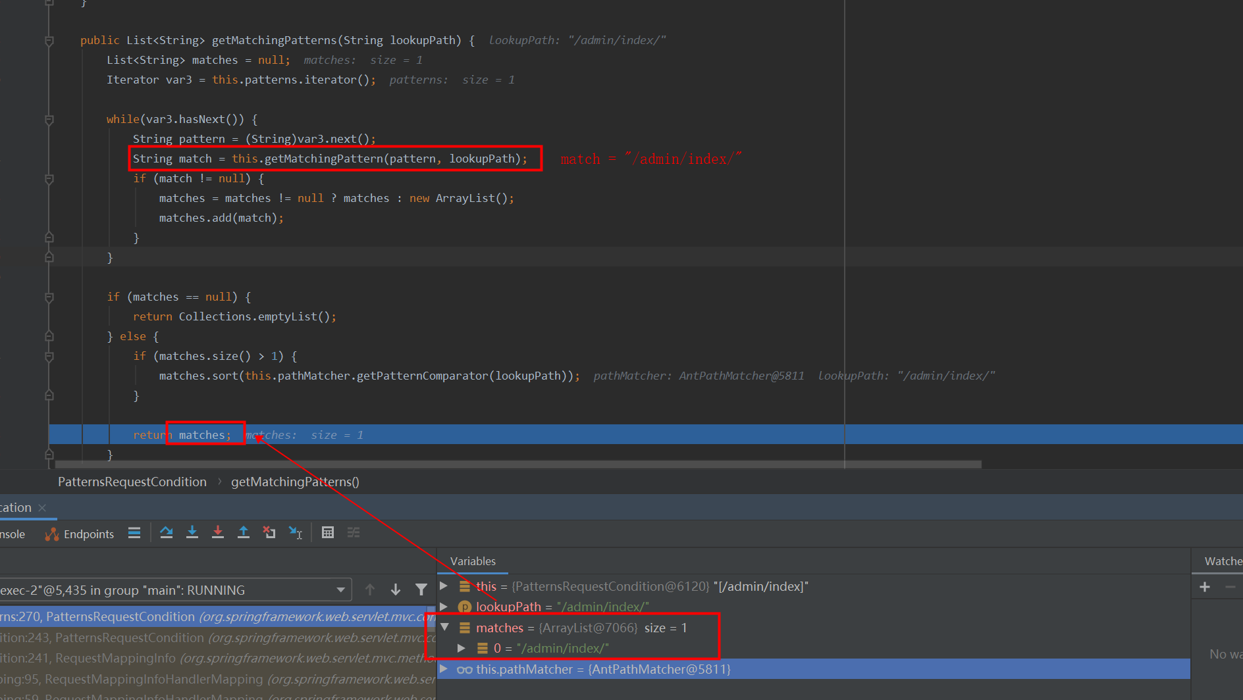Switch to the Variables tab
Viewport: 1243px width, 700px height.
(x=473, y=561)
